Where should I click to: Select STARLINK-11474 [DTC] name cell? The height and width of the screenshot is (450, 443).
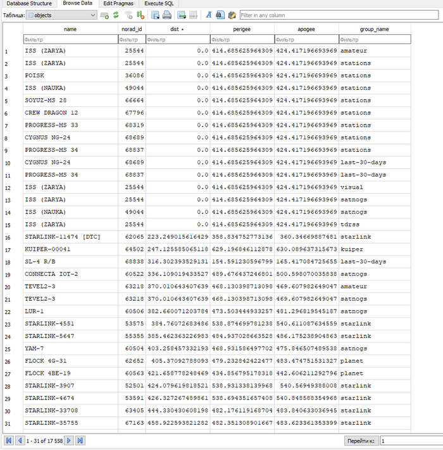(x=71, y=237)
